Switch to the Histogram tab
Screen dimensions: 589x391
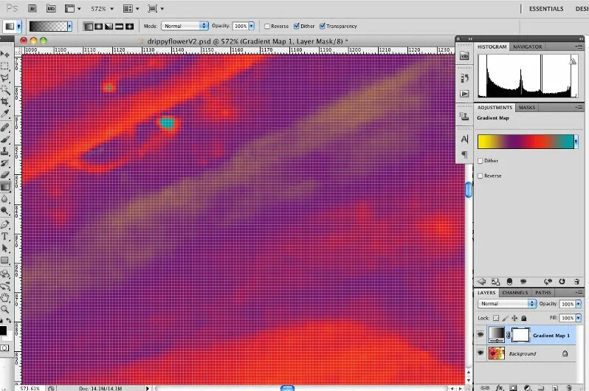[492, 46]
